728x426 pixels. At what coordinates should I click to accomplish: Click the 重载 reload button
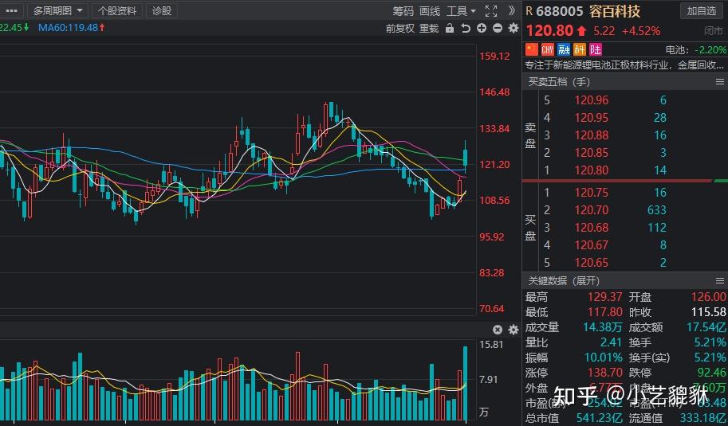coord(429,29)
